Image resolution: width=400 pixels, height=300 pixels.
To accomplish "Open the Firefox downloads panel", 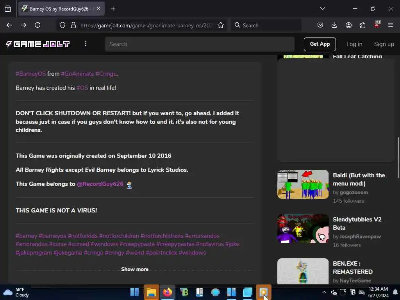I will point(334,25).
